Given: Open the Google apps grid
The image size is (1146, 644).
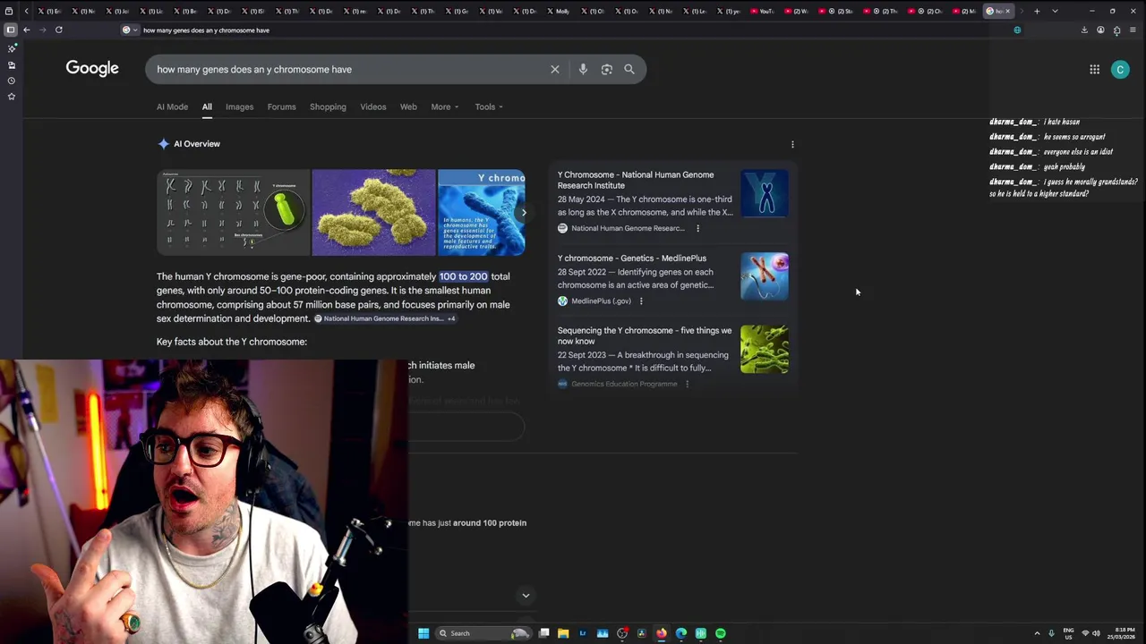Looking at the screenshot, I should 1094,69.
